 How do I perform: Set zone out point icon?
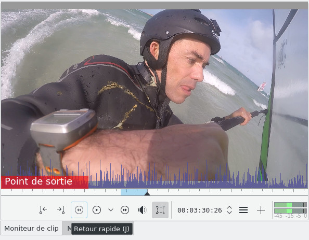[x=61, y=210]
